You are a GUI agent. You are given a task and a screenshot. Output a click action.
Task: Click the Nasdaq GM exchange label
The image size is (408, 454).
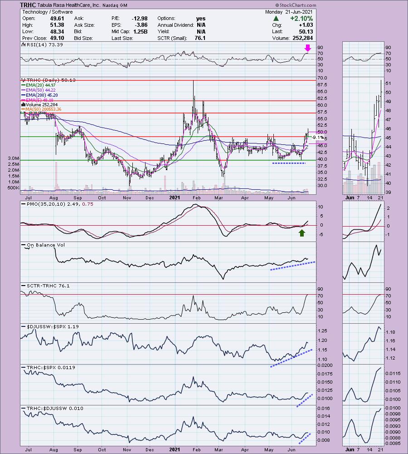click(114, 5)
